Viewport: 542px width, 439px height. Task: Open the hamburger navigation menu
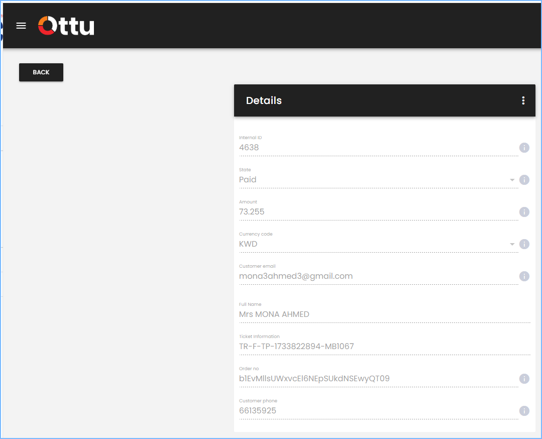pyautogui.click(x=21, y=26)
